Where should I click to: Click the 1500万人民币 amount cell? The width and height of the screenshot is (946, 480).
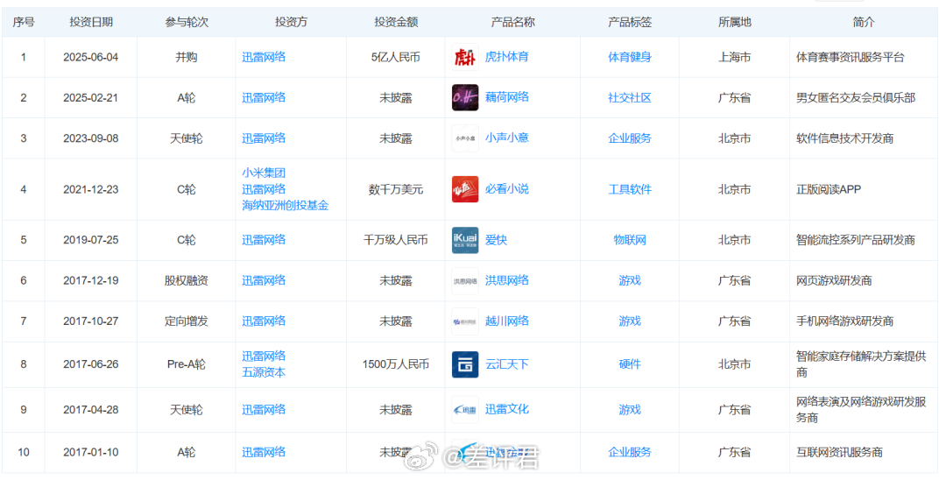coord(396,364)
